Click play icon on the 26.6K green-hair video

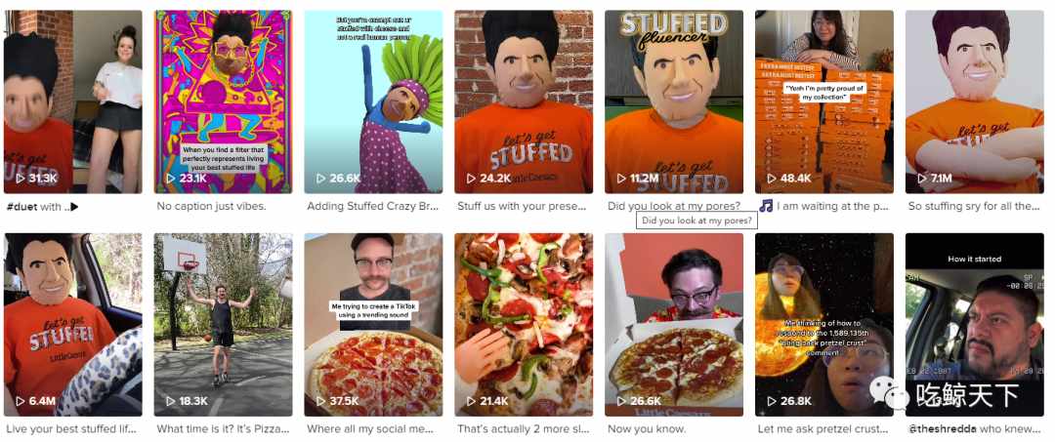[321, 178]
